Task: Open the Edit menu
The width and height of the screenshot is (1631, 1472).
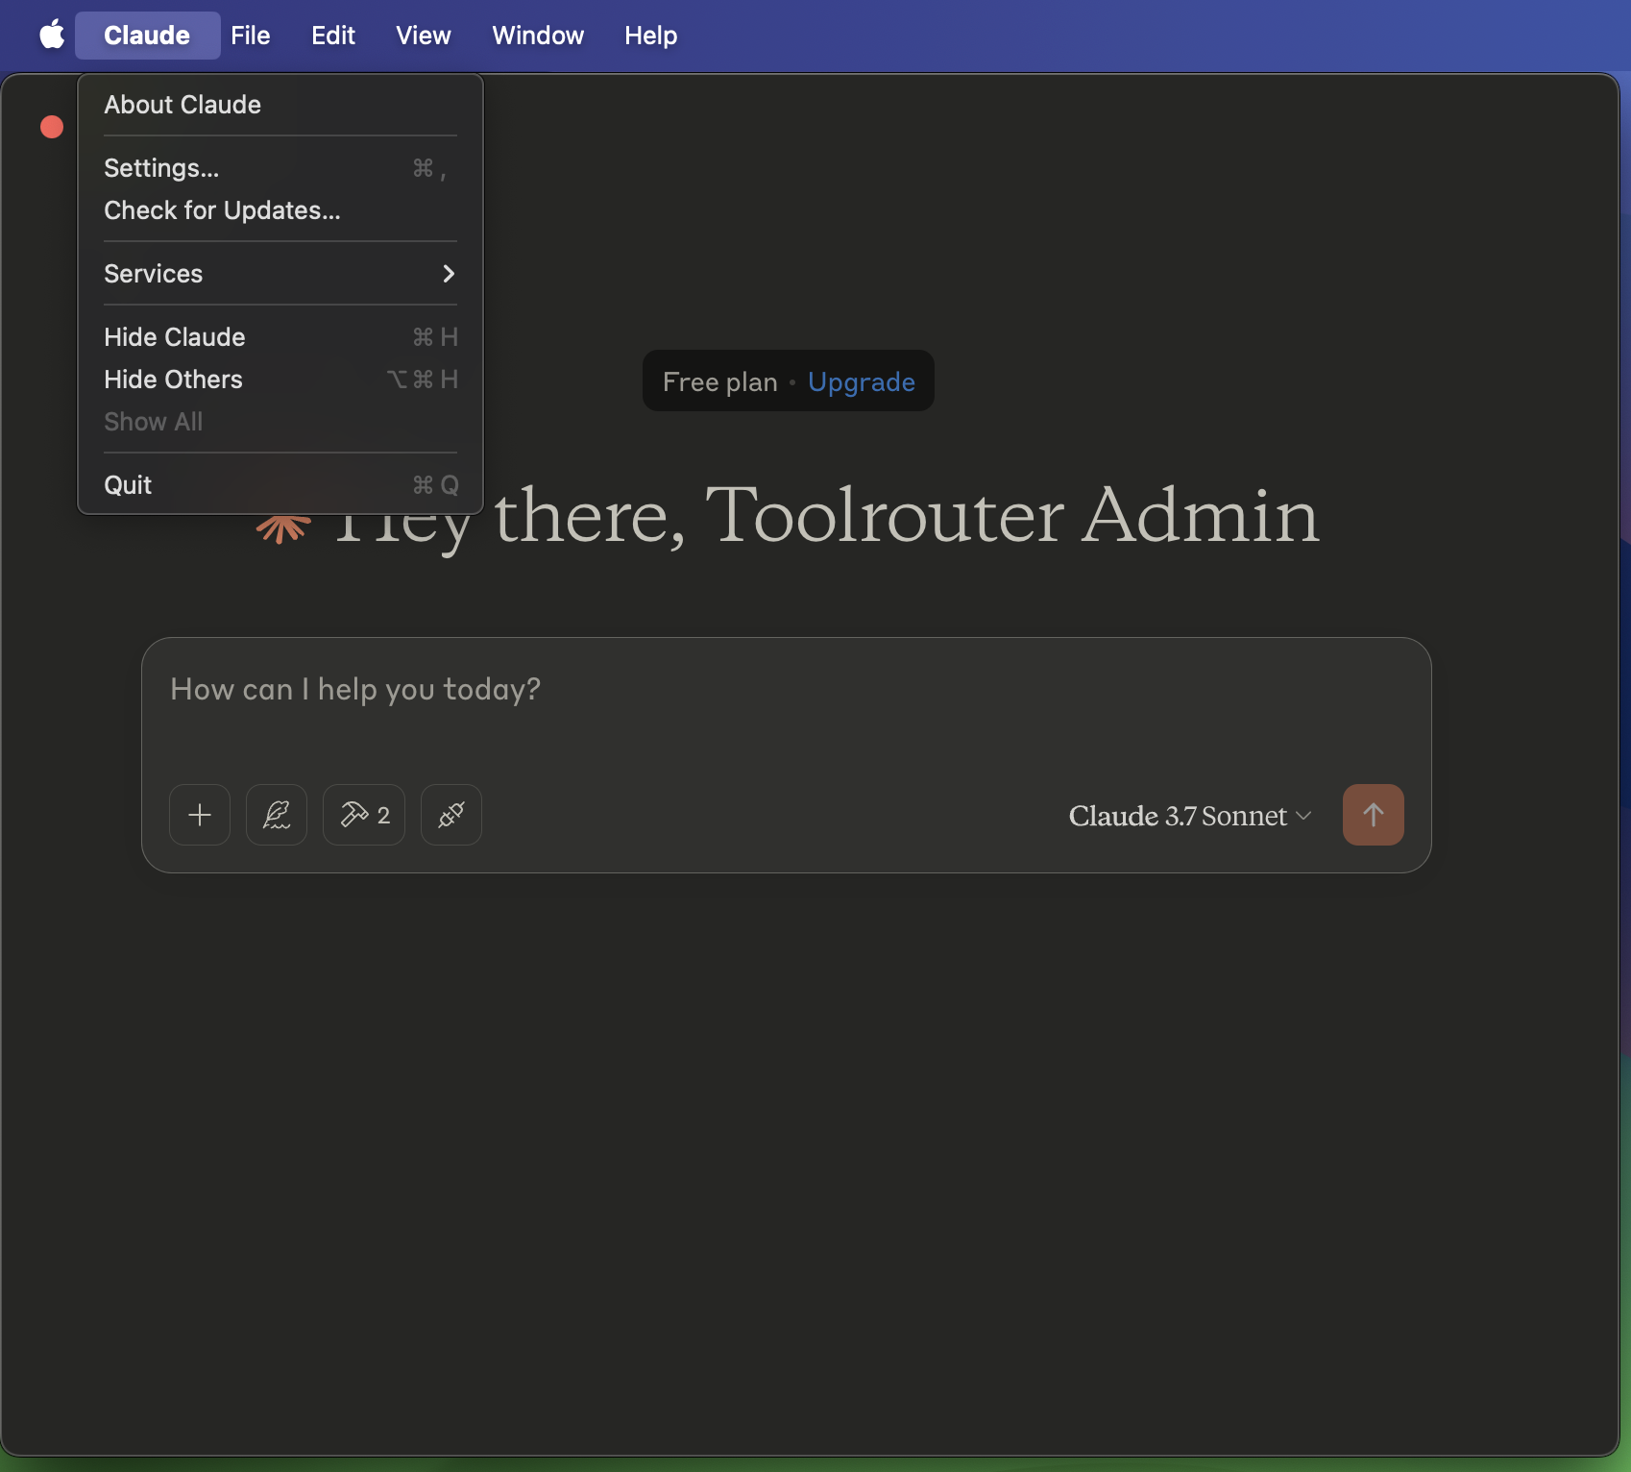Action: point(333,36)
